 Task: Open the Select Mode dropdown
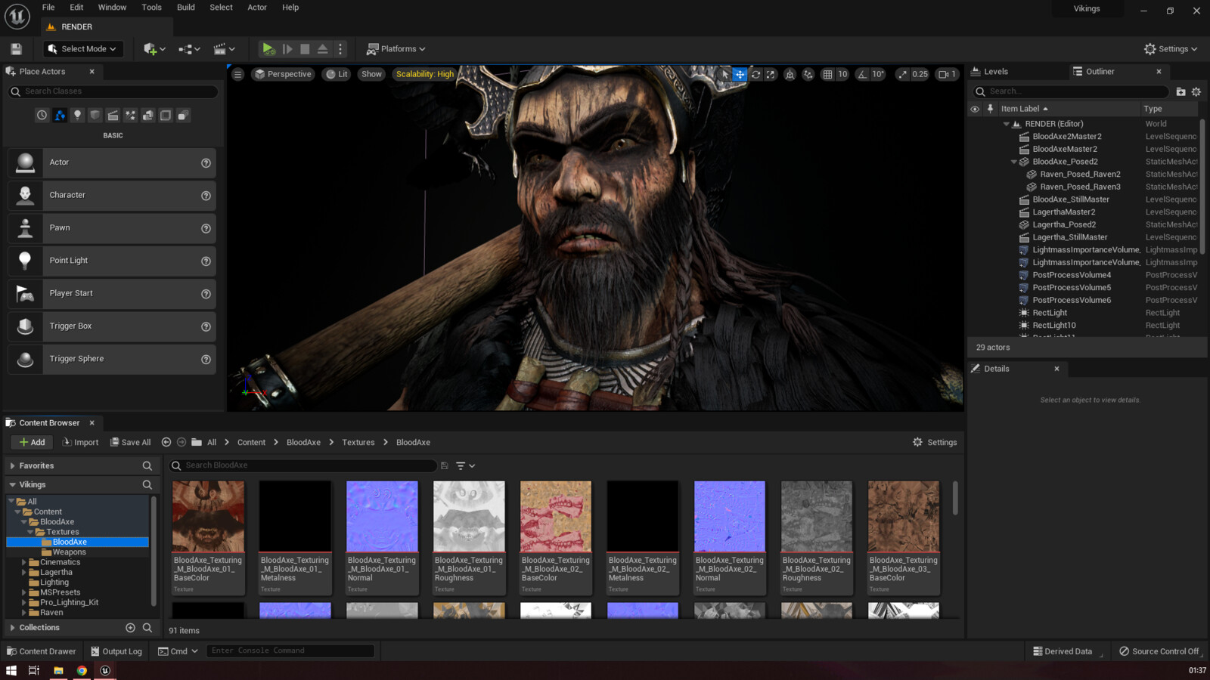pyautogui.click(x=83, y=49)
